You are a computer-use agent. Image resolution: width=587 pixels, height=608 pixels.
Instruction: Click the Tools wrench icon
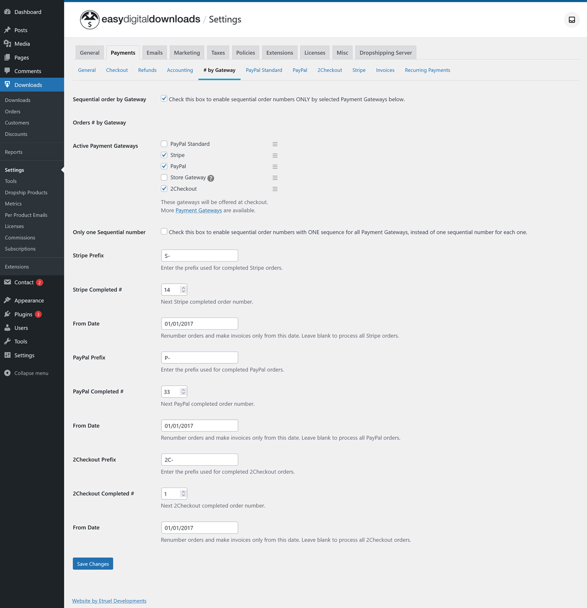(7, 341)
